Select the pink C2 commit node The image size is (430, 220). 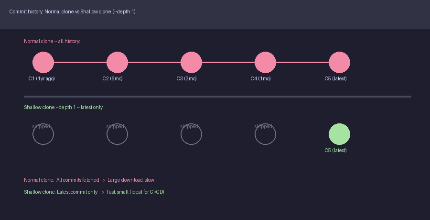117,62
